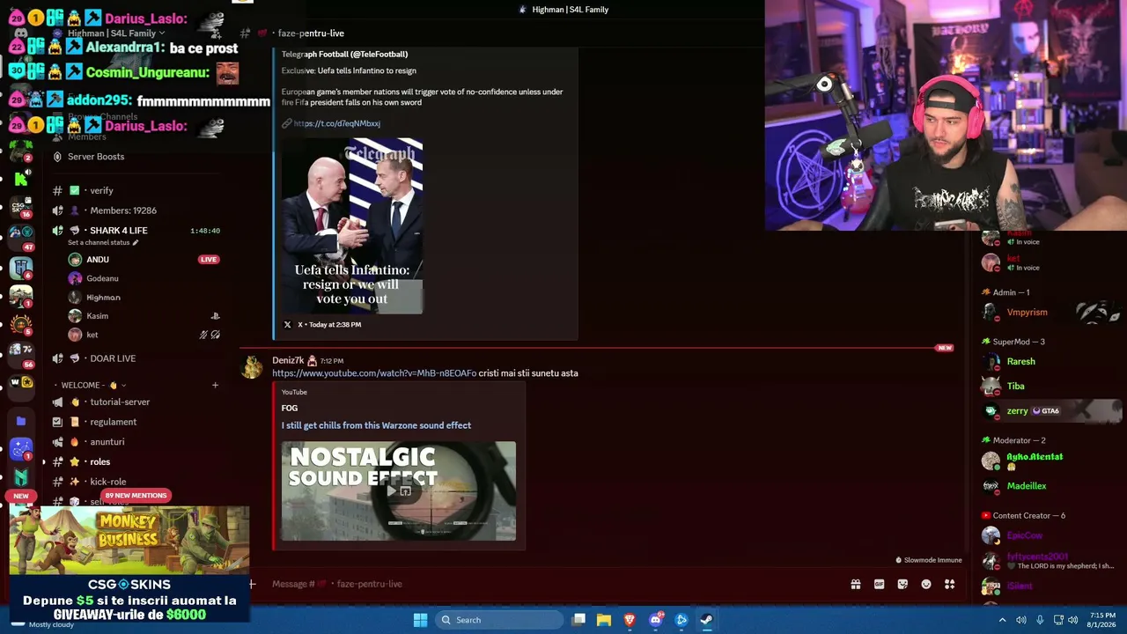1127x634 pixels.
Task: Click Create Channel plus next to WELCOME
Action: 215,385
